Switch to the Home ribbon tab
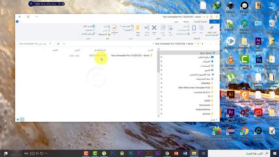The image size is (279, 157). [201, 21]
